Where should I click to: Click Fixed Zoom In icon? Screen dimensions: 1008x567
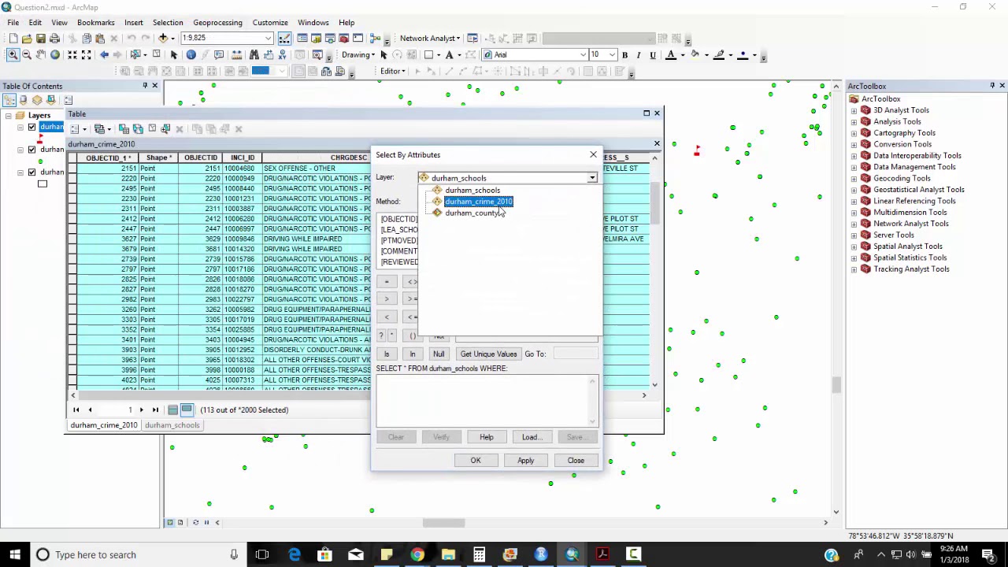tap(72, 54)
